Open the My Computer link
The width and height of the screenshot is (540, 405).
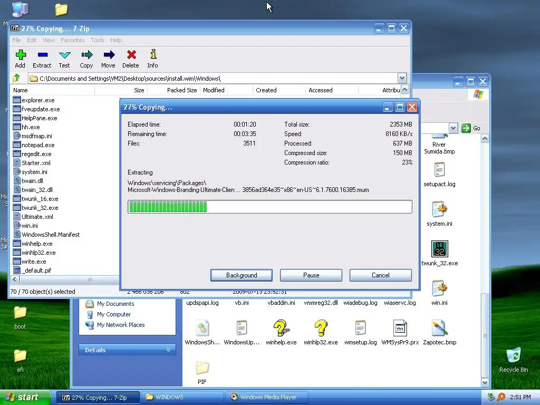click(114, 314)
